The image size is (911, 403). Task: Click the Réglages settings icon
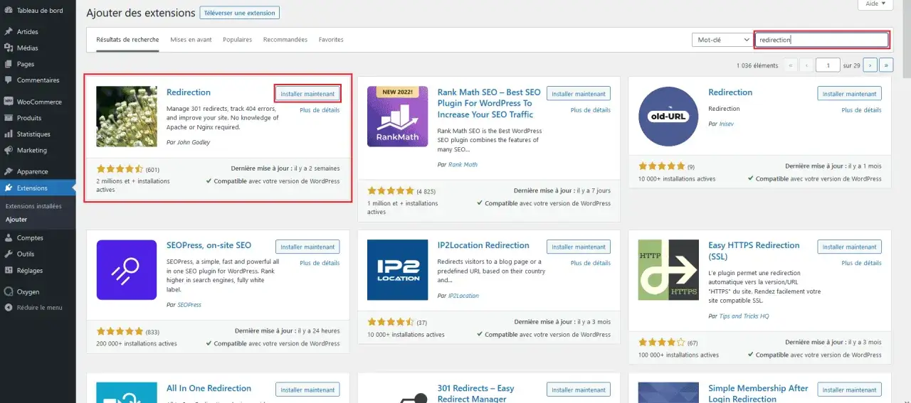click(x=9, y=271)
